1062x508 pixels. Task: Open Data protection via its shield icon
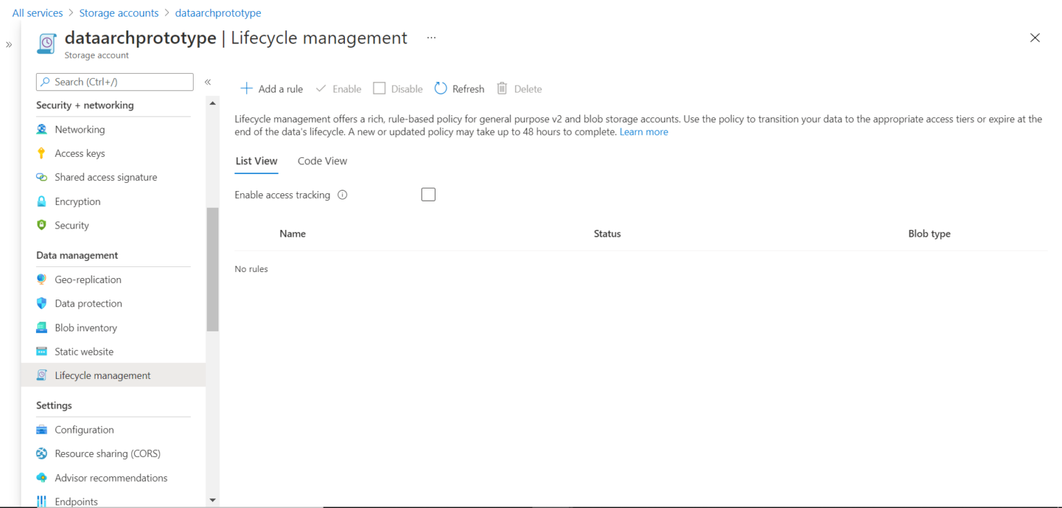[x=41, y=304]
